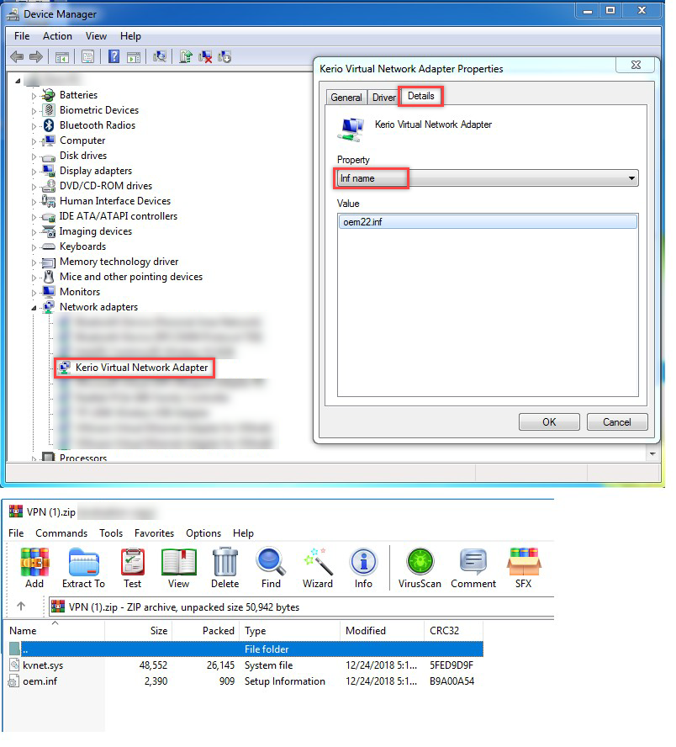Click the Batteries icon in device tree
676x747 pixels.
(49, 95)
